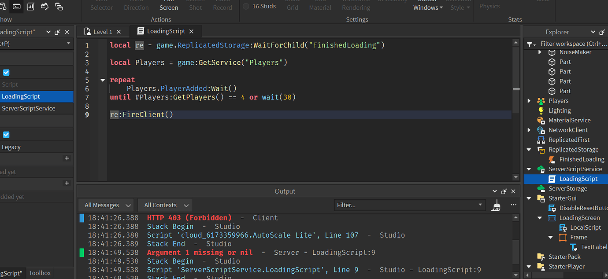Image resolution: width=608 pixels, height=279 pixels.
Task: Click the Players service icon in Explorer
Action: tap(541, 100)
